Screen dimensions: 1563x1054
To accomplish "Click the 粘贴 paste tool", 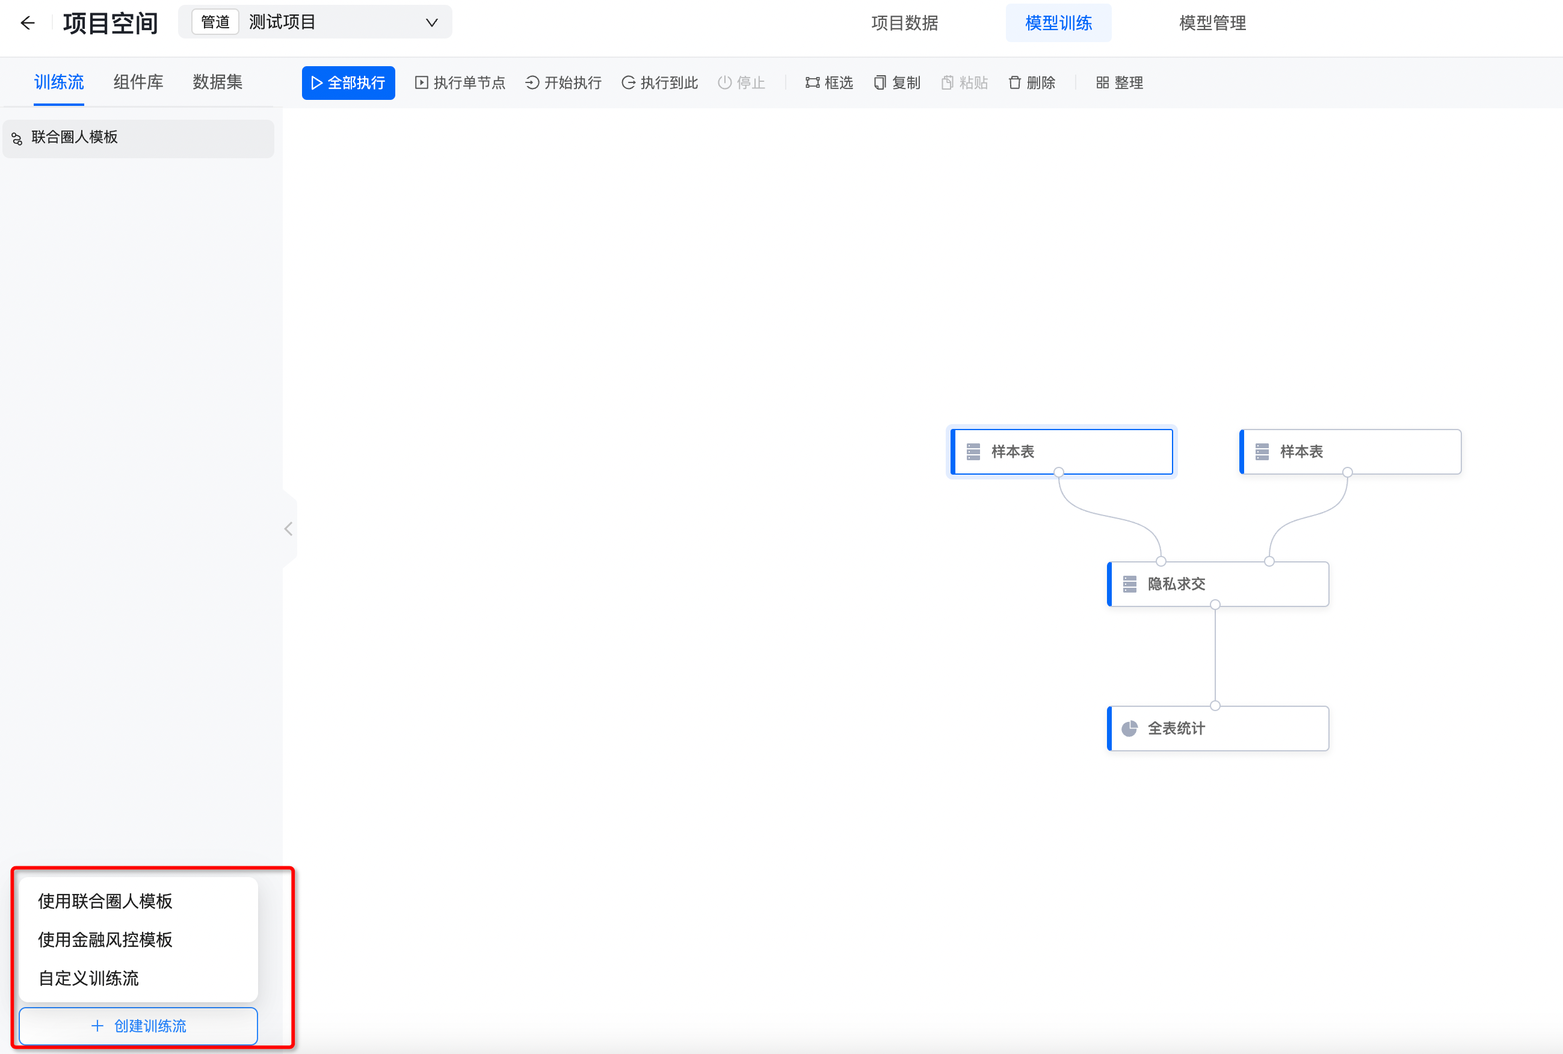I will [964, 82].
